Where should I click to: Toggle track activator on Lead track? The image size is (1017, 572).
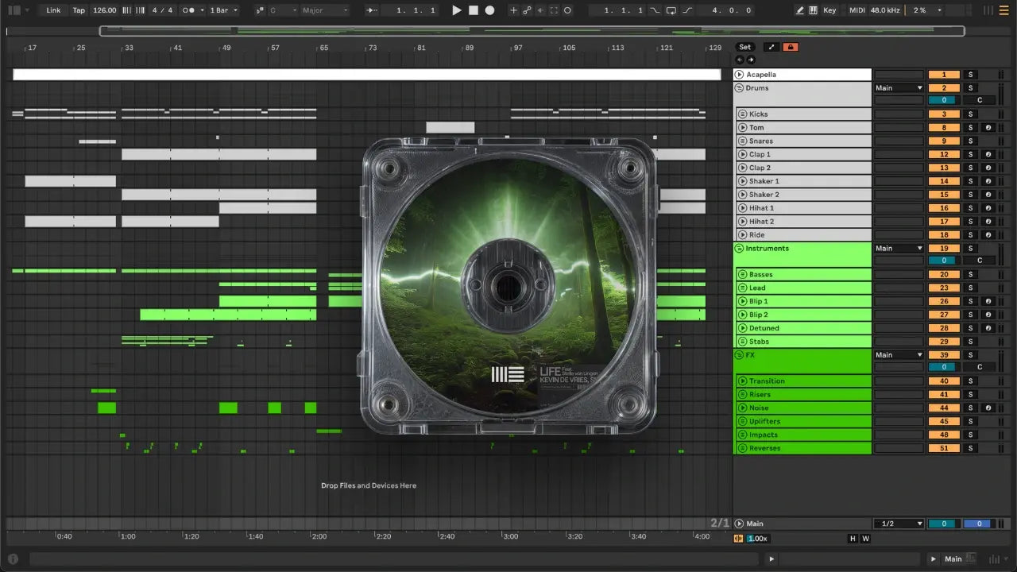pyautogui.click(x=944, y=288)
